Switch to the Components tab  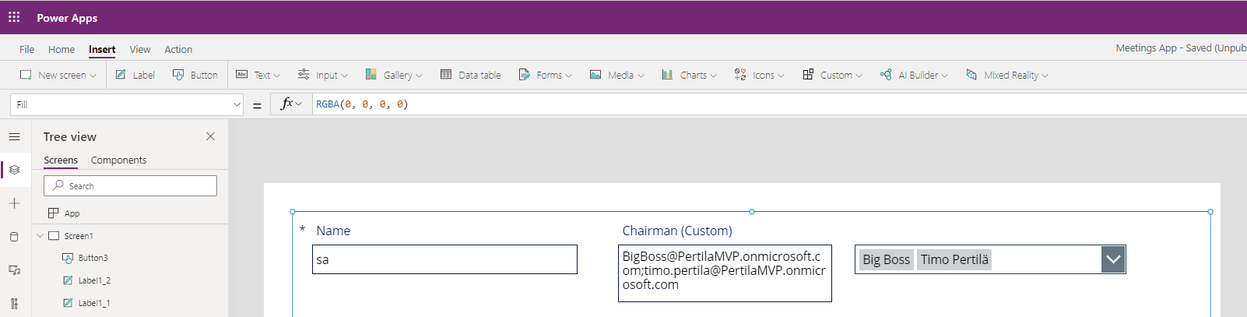(118, 160)
